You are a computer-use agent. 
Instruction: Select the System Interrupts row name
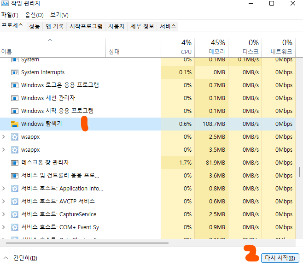point(43,72)
